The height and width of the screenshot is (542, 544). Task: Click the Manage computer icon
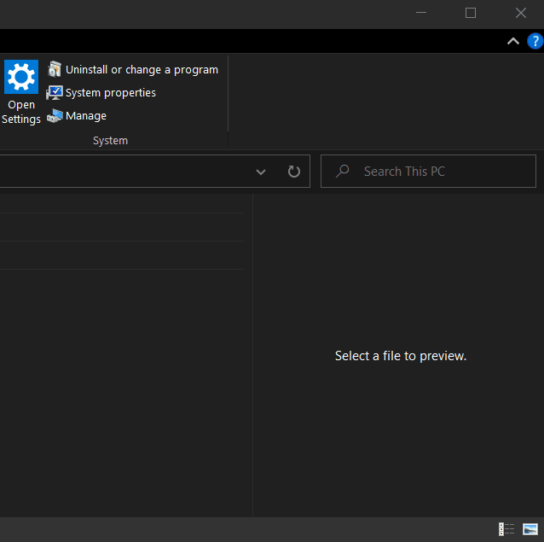pyautogui.click(x=55, y=115)
